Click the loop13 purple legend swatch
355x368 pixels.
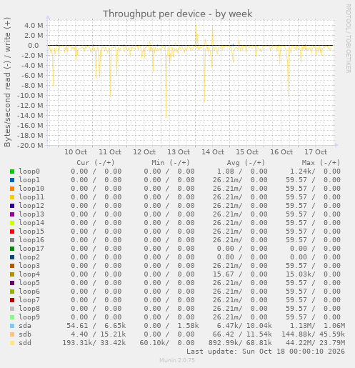tap(12, 214)
